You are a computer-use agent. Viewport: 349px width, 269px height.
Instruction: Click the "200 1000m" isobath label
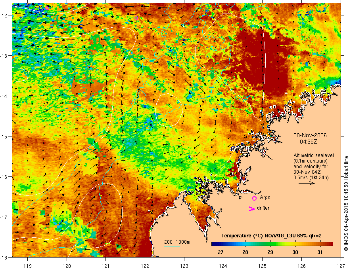(177, 242)
